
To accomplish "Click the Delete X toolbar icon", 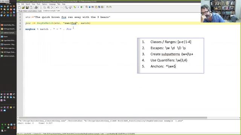I will [x=52, y=7].
